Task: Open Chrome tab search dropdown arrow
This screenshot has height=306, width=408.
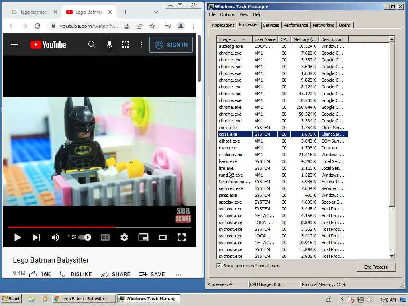Action: tap(156, 12)
